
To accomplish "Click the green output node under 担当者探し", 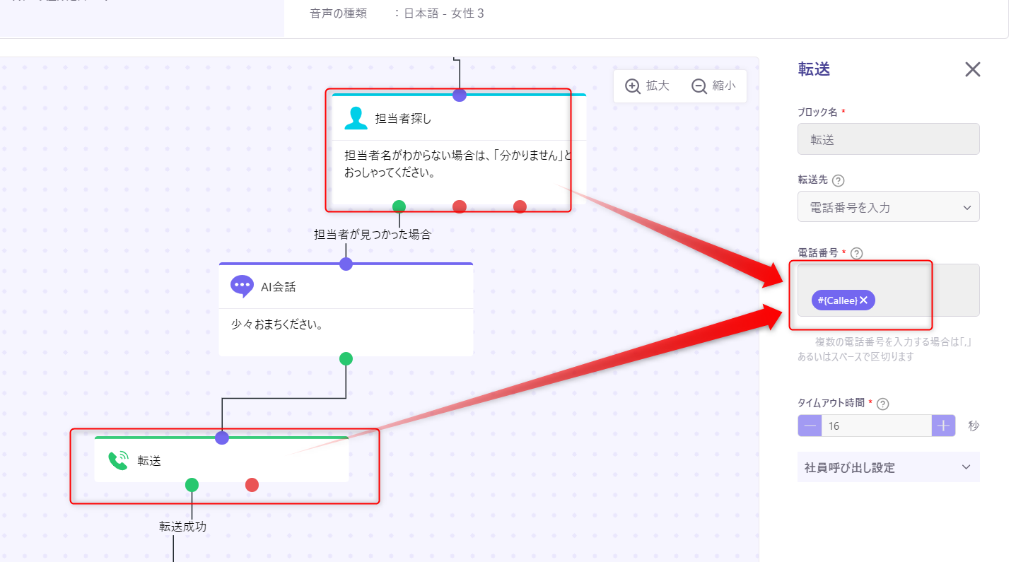I will point(399,206).
